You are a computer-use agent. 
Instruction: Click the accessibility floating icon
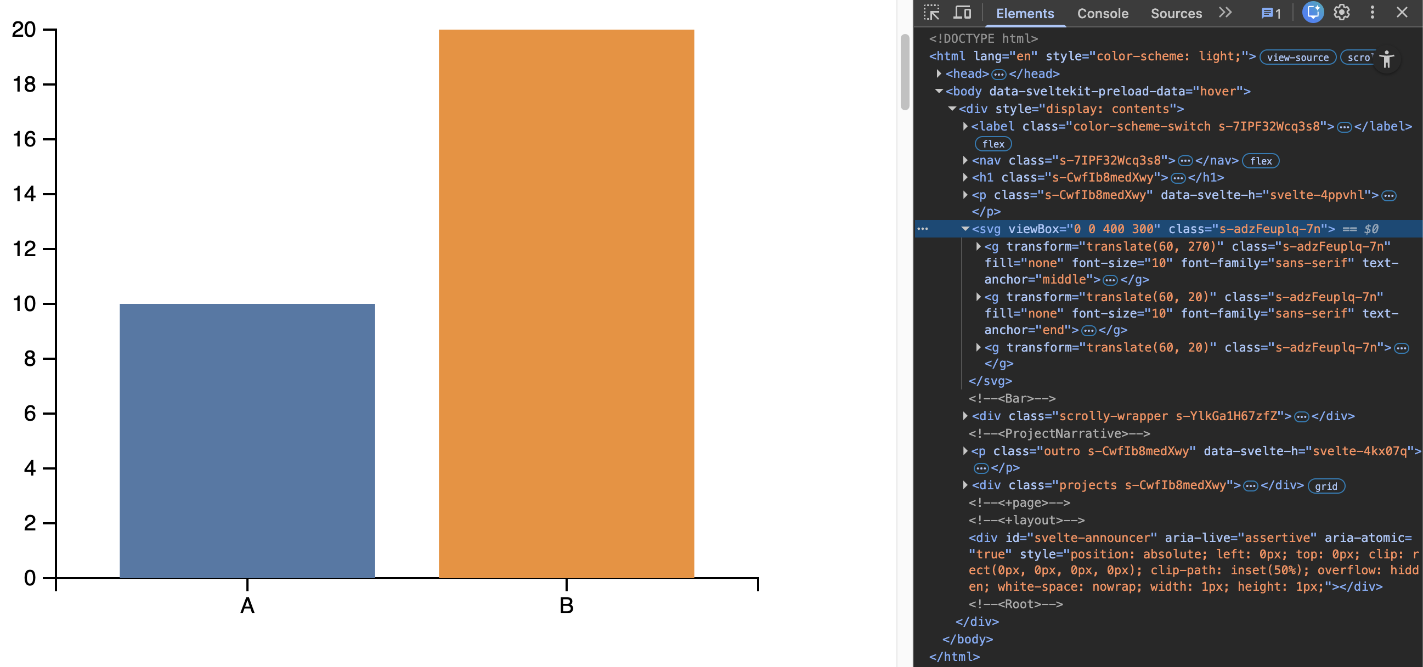(x=1387, y=59)
